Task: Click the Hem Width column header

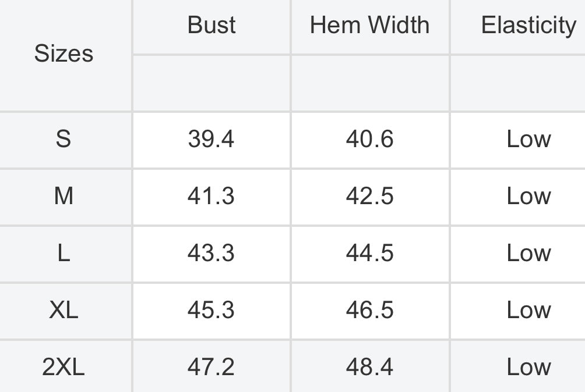Action: click(370, 25)
